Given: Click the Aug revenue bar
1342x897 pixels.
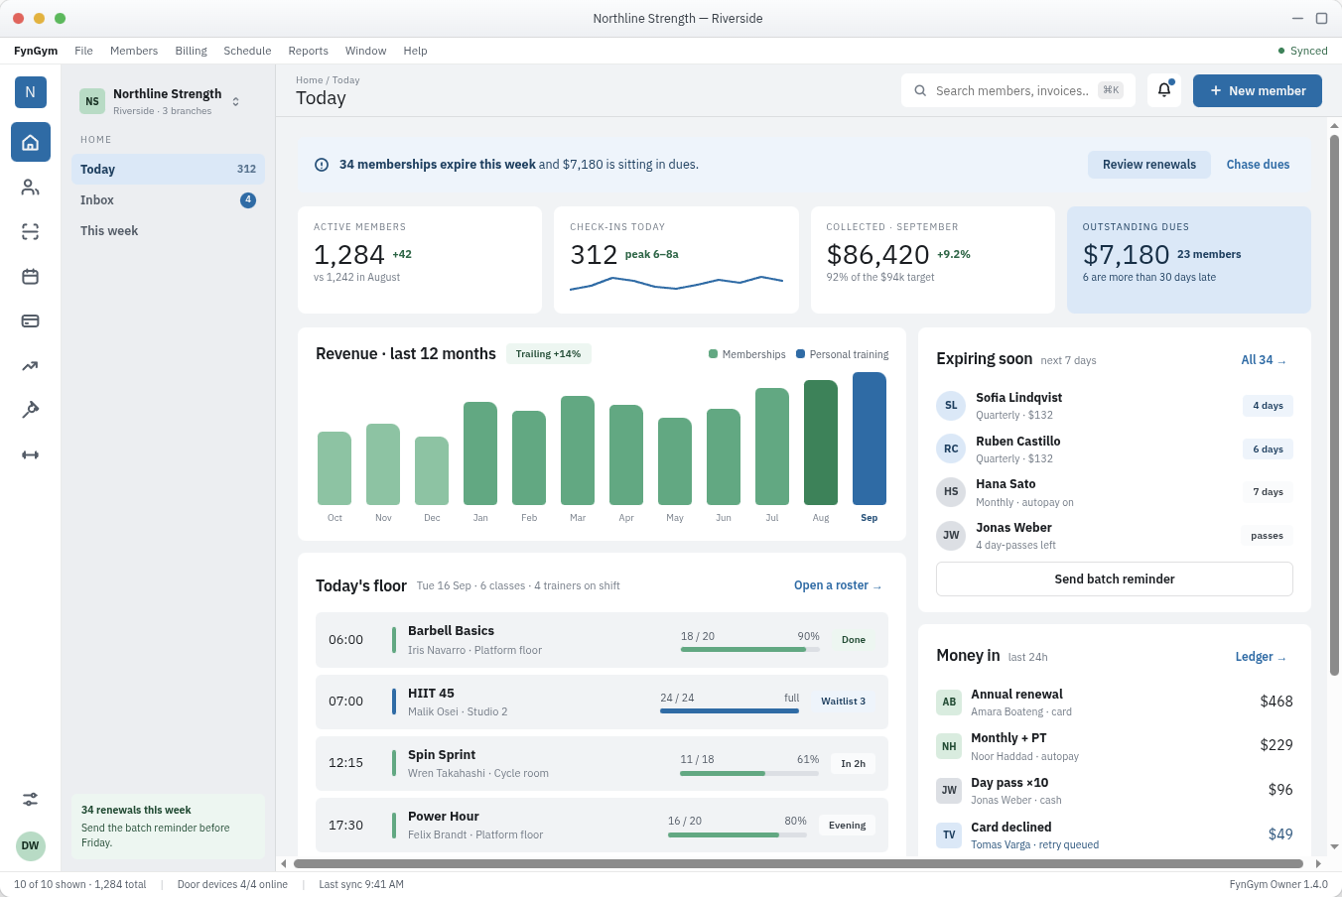Looking at the screenshot, I should 821,443.
